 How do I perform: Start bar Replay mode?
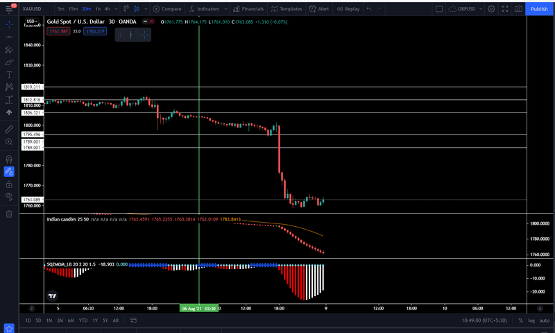[x=348, y=9]
